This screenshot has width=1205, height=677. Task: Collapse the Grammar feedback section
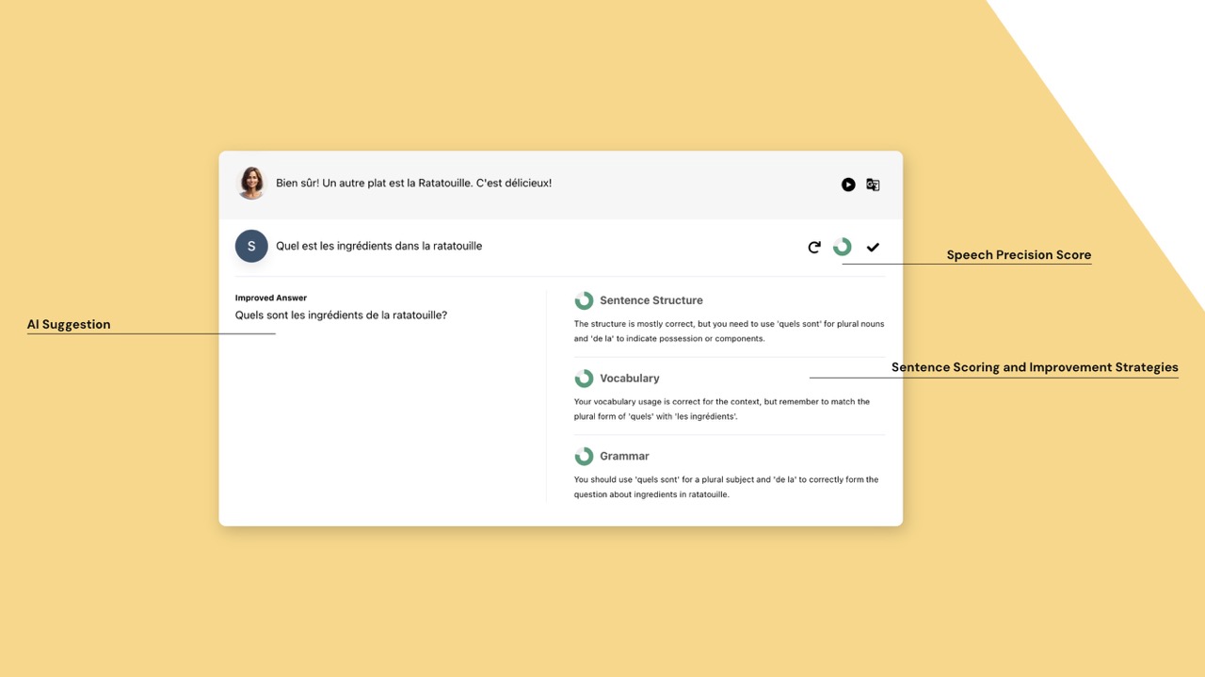624,456
